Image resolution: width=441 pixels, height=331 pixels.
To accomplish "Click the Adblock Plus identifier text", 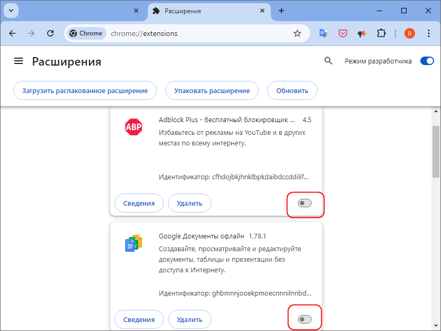I will pyautogui.click(x=234, y=177).
